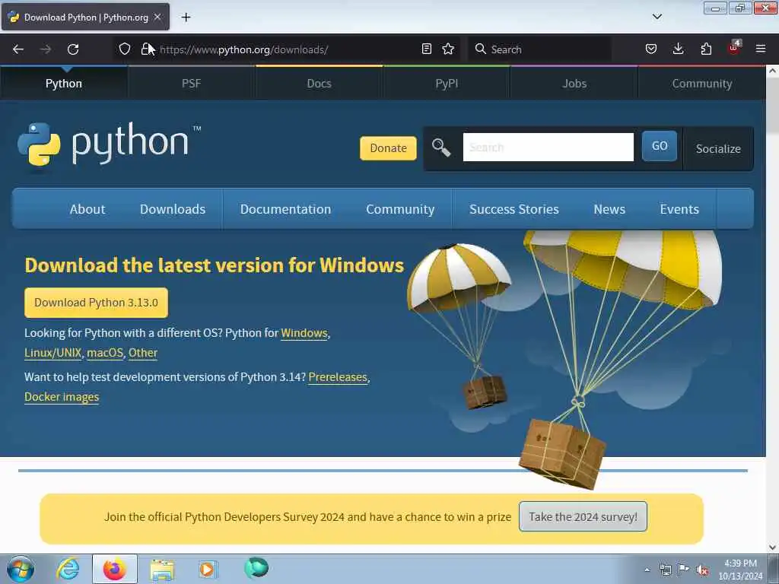Open the Docker images link
Screen dimensions: 779x584
[x=62, y=397]
